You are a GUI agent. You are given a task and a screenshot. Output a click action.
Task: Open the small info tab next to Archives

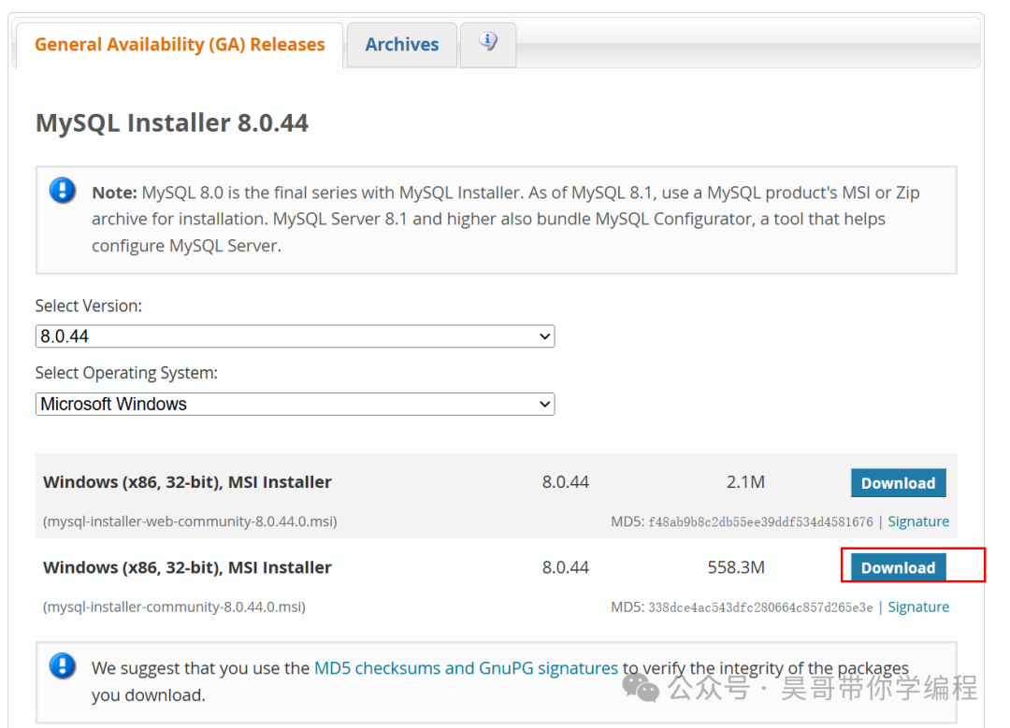coord(487,41)
